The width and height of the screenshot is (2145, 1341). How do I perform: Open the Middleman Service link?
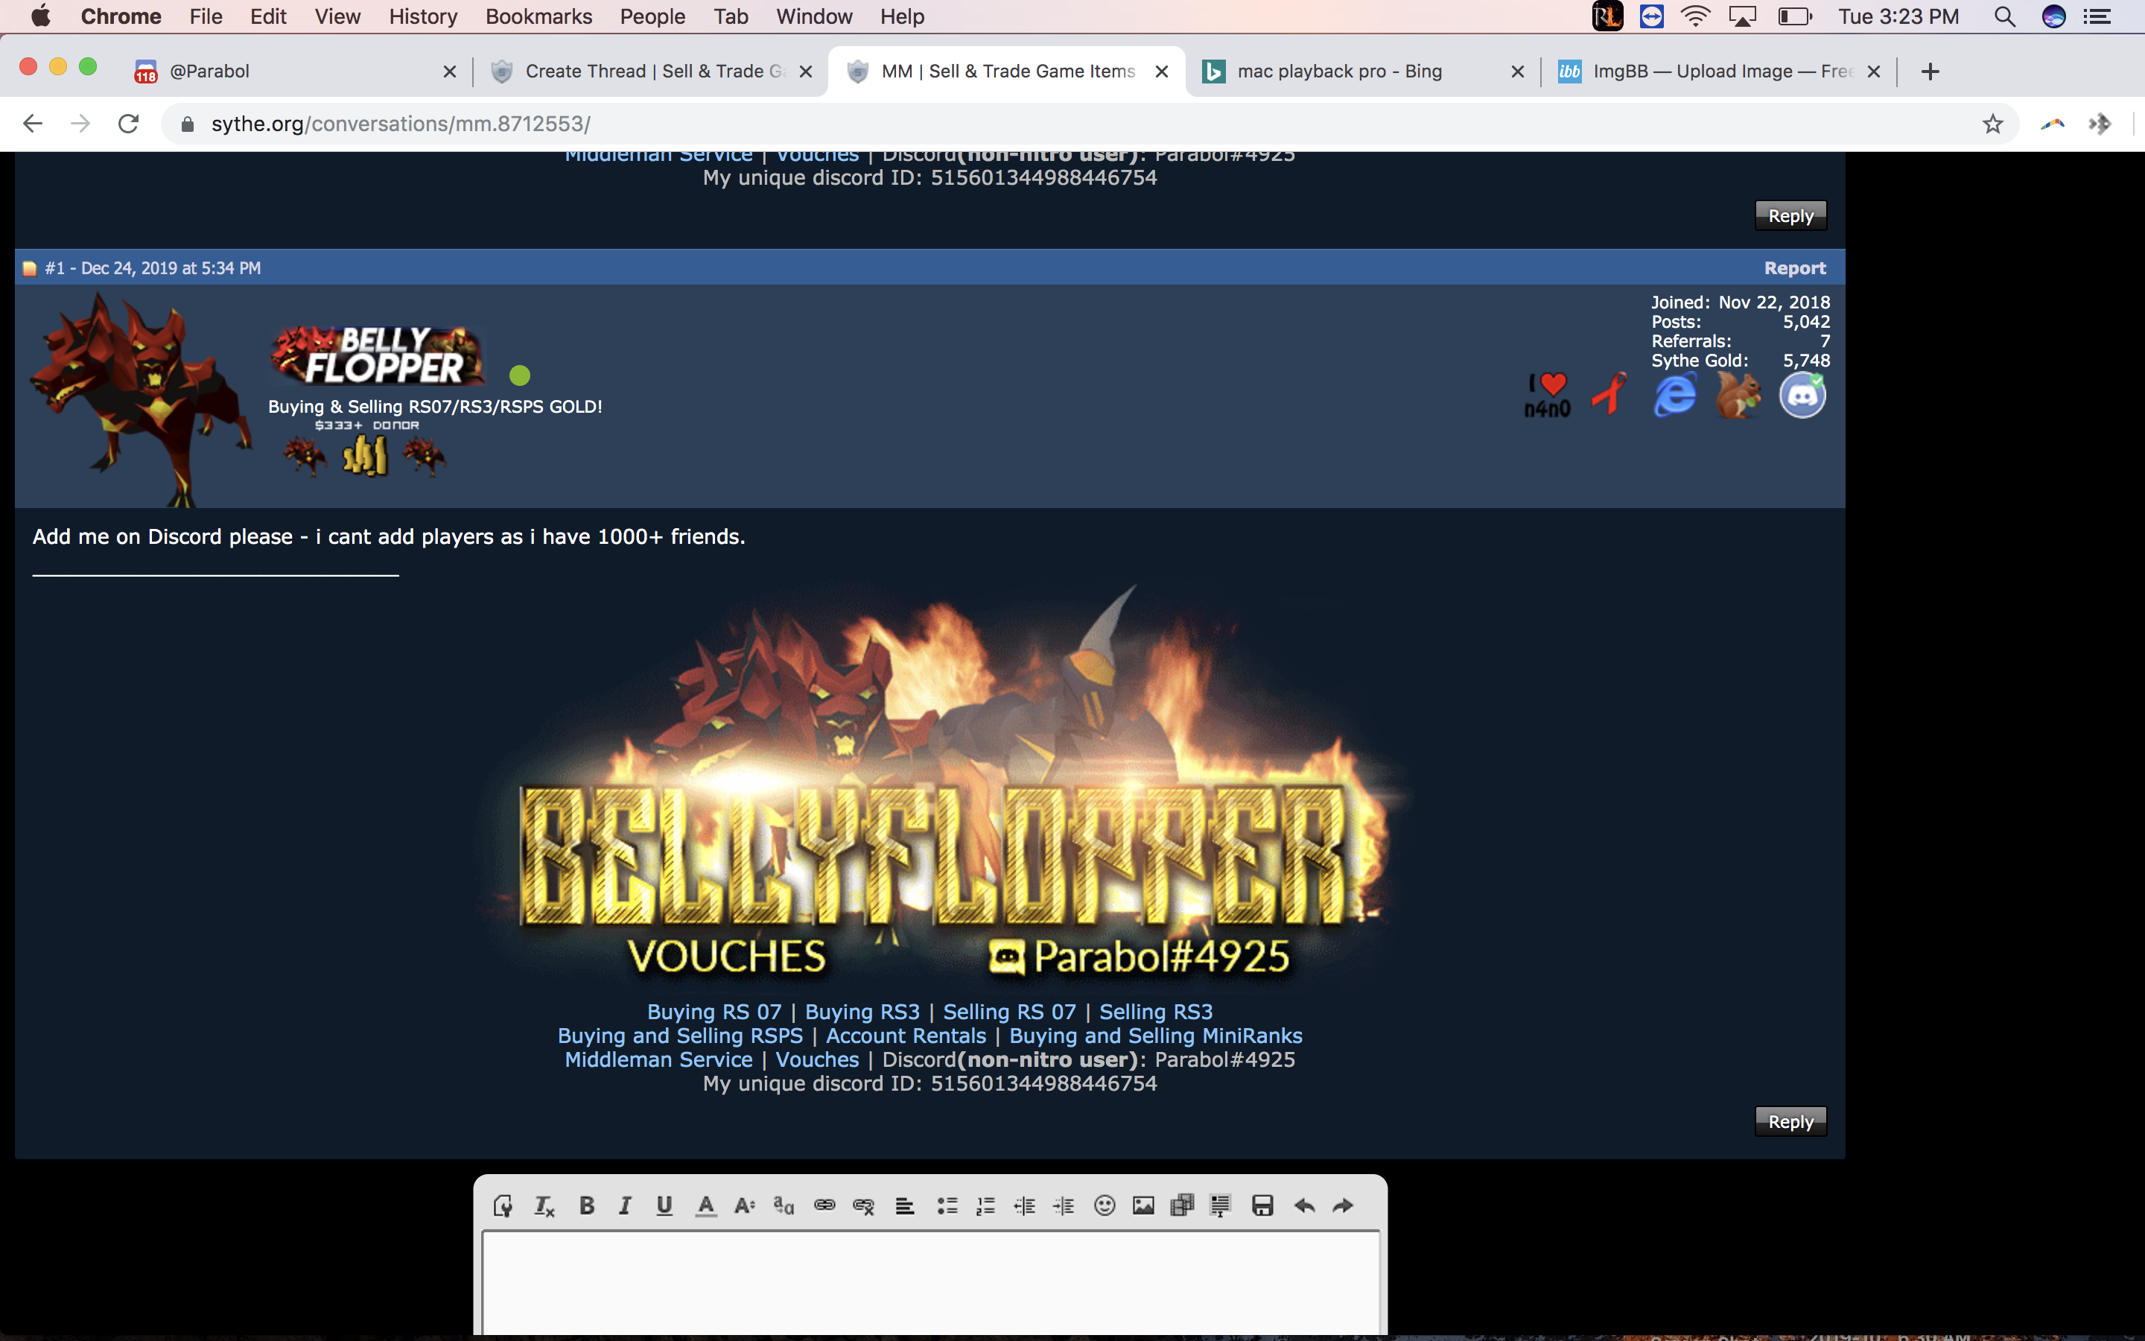click(658, 1059)
